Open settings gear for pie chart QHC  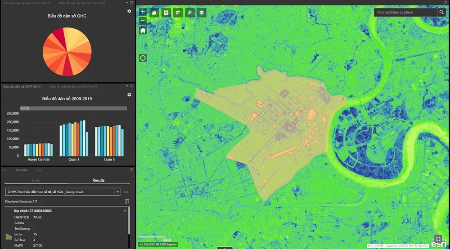coord(129,11)
